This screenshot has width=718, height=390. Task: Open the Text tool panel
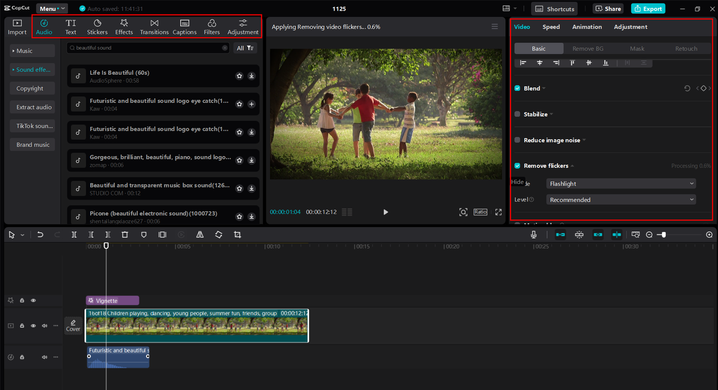coord(71,27)
